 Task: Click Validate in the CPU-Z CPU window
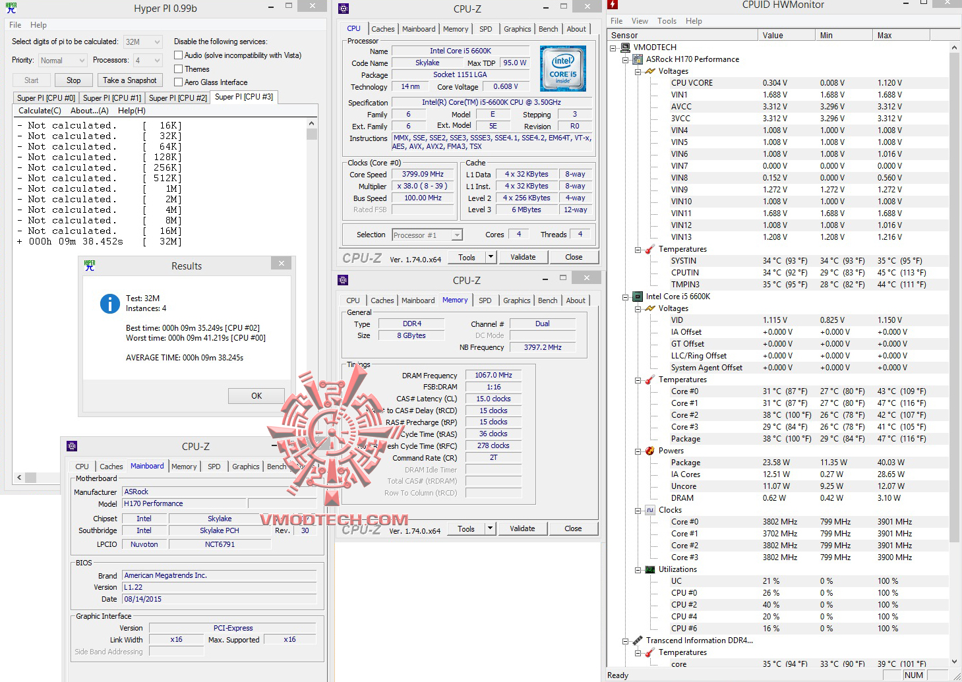(523, 257)
